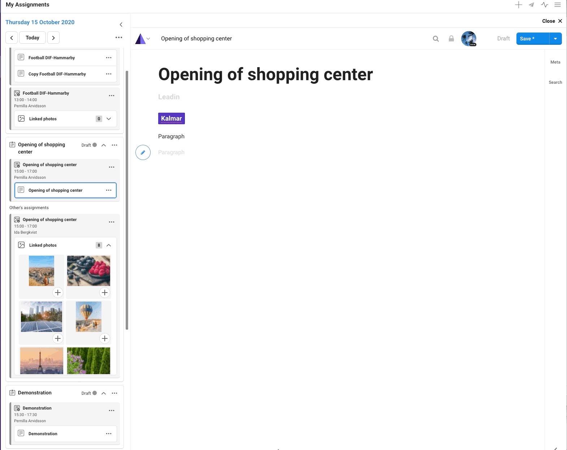Expand Linked photos under Football DIF-Hammarby

109,119
